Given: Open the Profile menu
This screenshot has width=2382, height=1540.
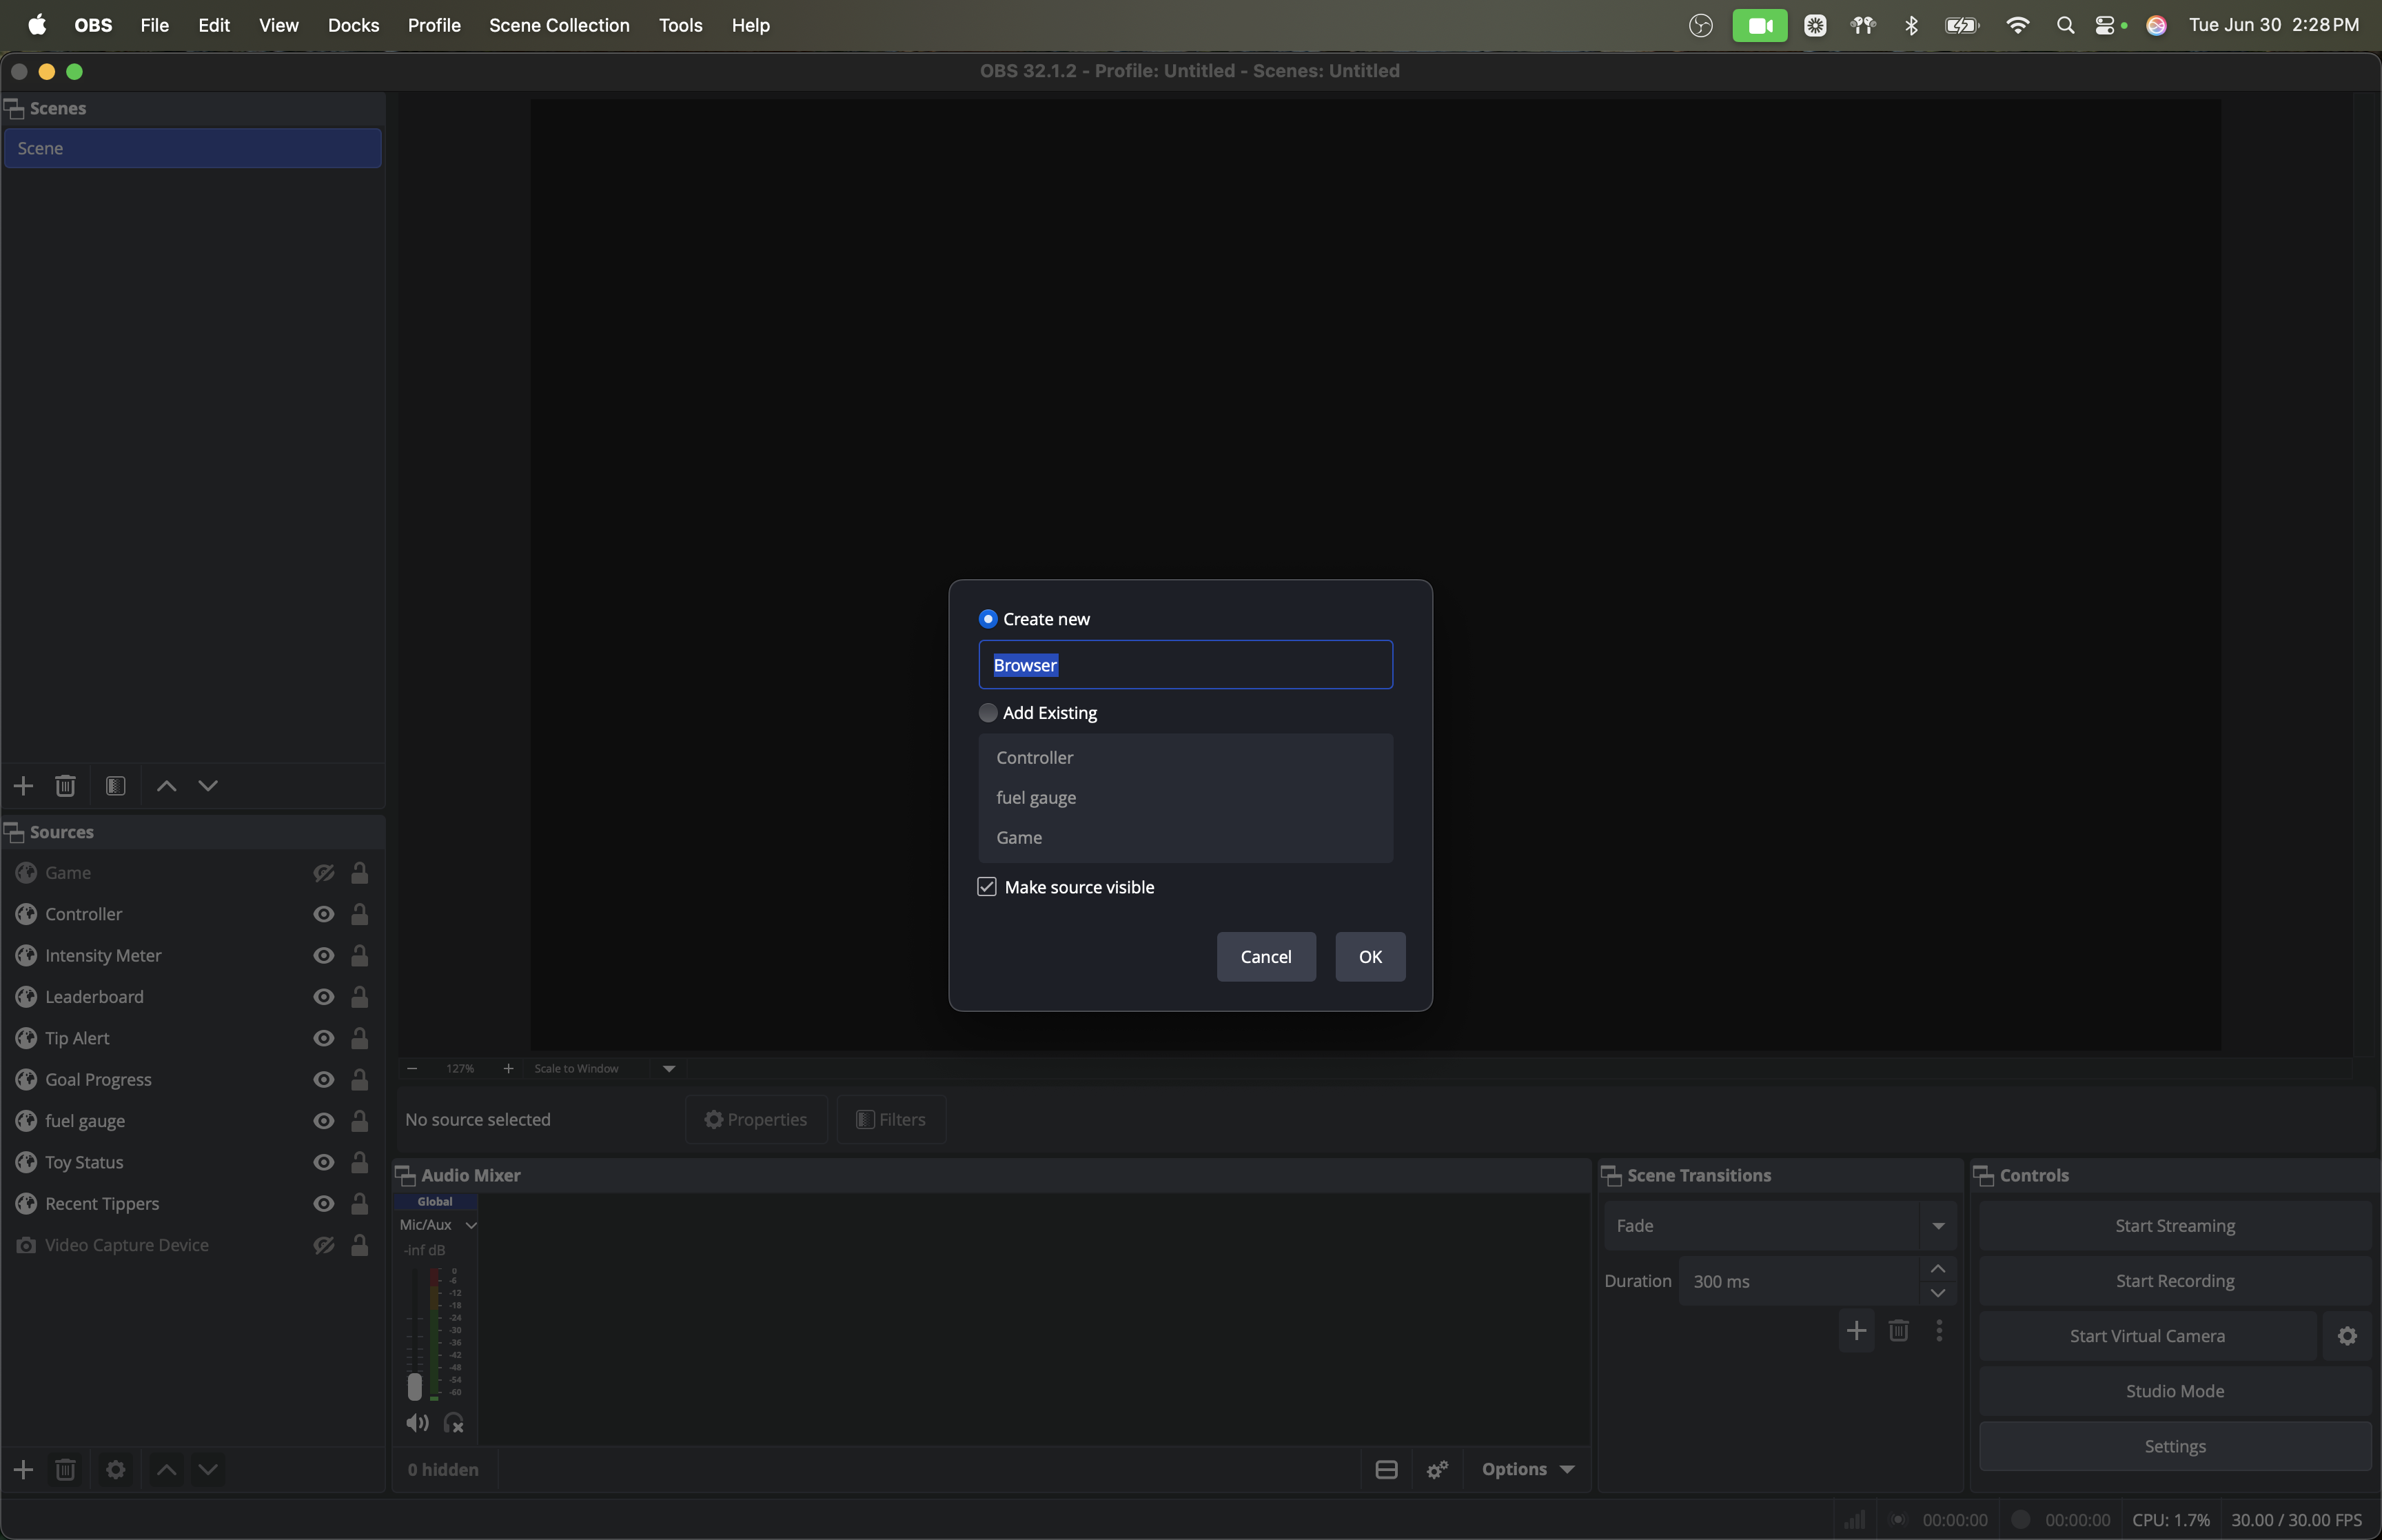Looking at the screenshot, I should point(434,25).
